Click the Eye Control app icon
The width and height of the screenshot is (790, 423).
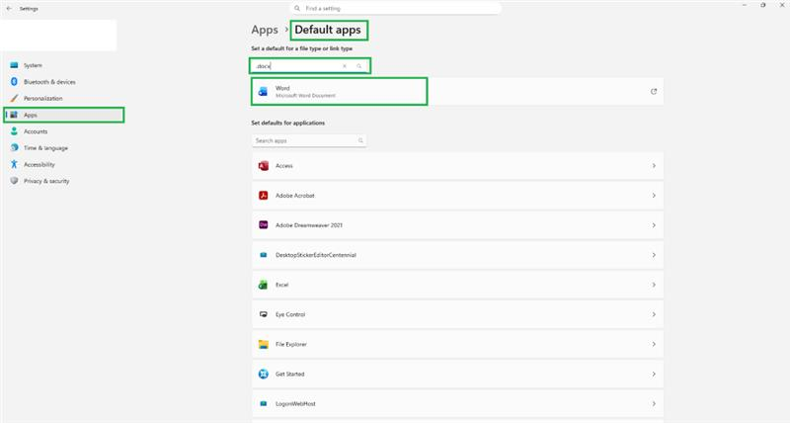click(x=263, y=314)
